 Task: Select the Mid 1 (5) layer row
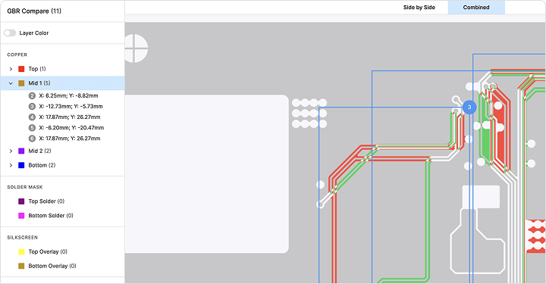(62, 83)
